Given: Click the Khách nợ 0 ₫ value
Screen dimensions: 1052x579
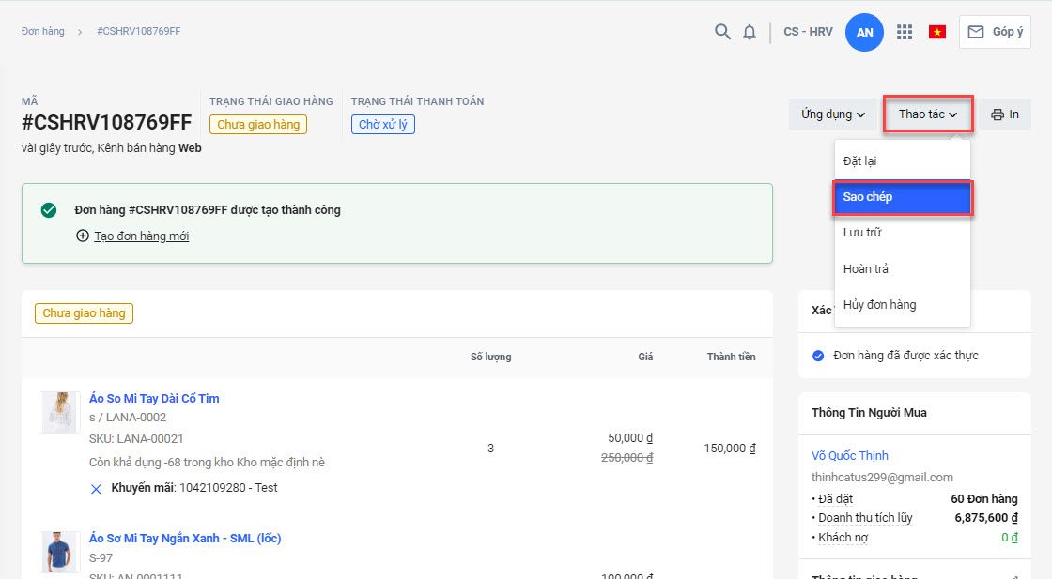Looking at the screenshot, I should (x=1010, y=538).
